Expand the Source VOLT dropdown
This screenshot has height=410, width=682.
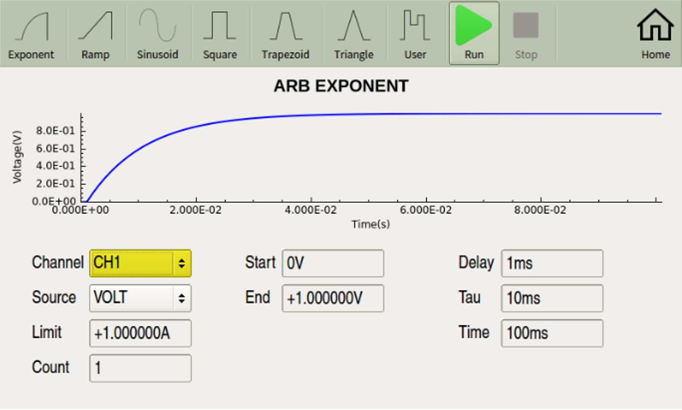[140, 298]
